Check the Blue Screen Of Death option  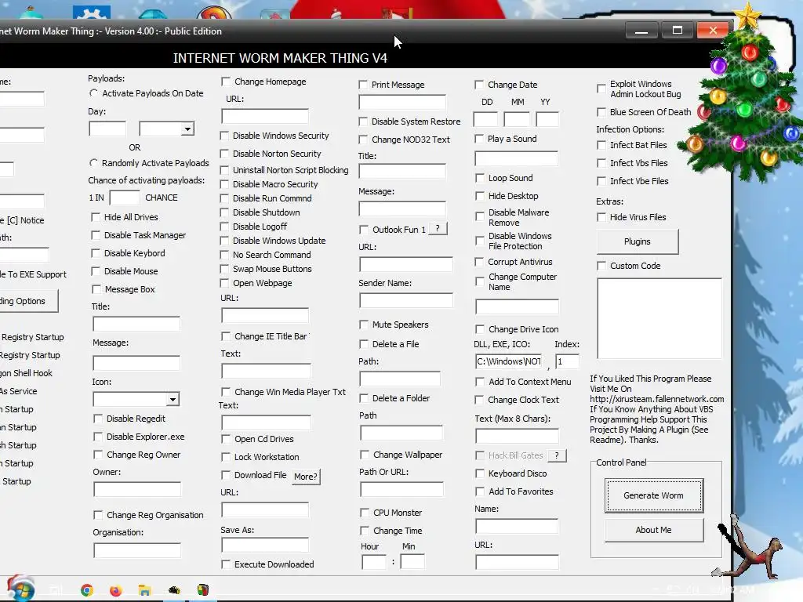601,111
